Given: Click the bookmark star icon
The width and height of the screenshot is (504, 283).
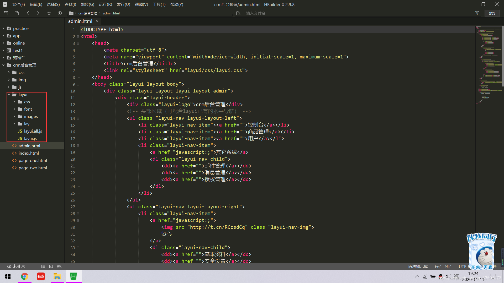Looking at the screenshot, I should tap(49, 13).
